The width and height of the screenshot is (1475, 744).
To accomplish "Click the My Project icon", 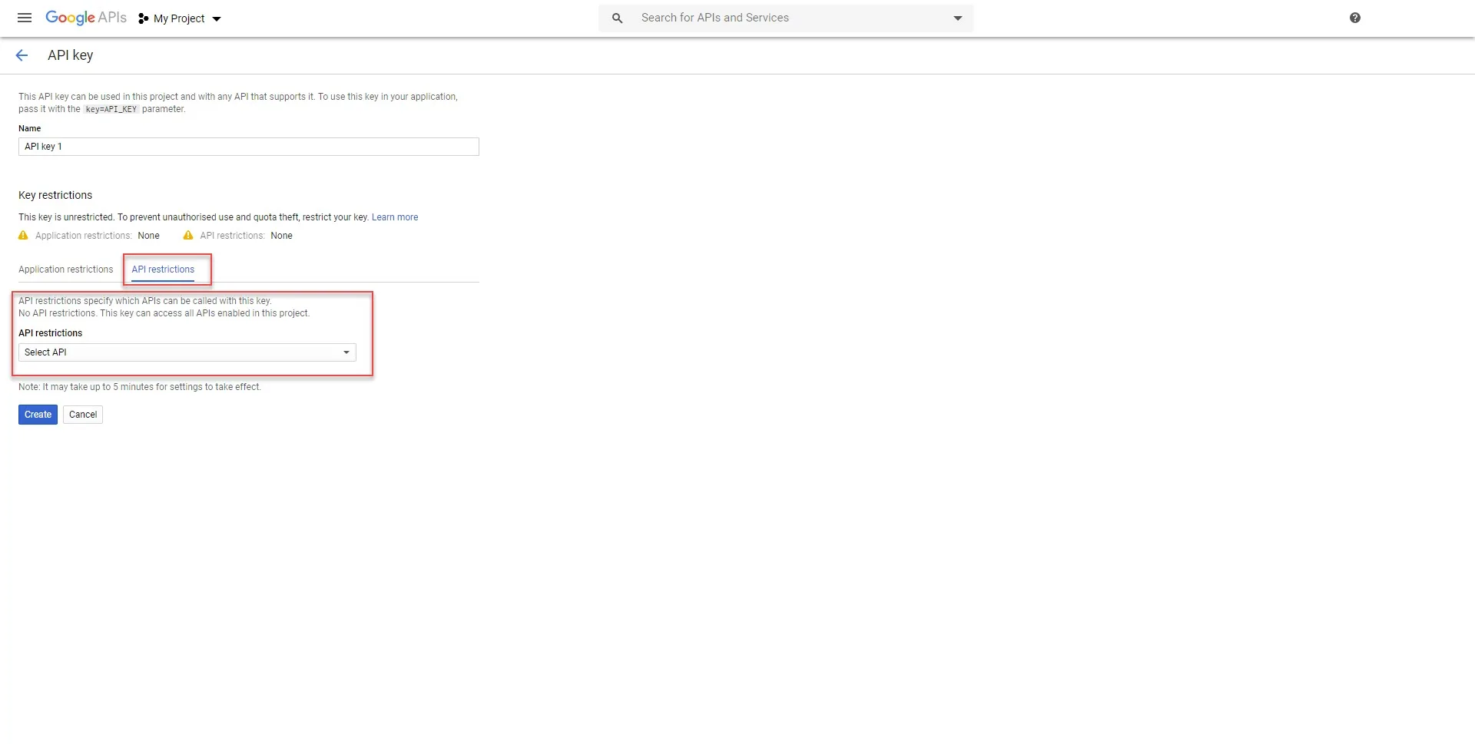I will 144,18.
